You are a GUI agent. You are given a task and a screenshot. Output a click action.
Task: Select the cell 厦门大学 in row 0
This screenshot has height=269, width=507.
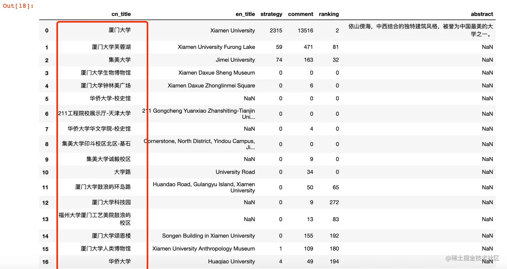pos(120,30)
